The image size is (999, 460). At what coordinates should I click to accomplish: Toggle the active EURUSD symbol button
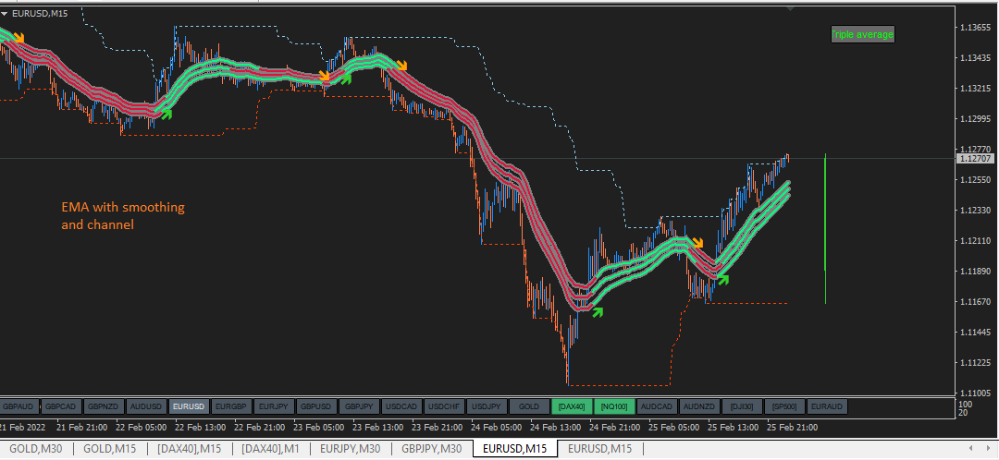[190, 406]
